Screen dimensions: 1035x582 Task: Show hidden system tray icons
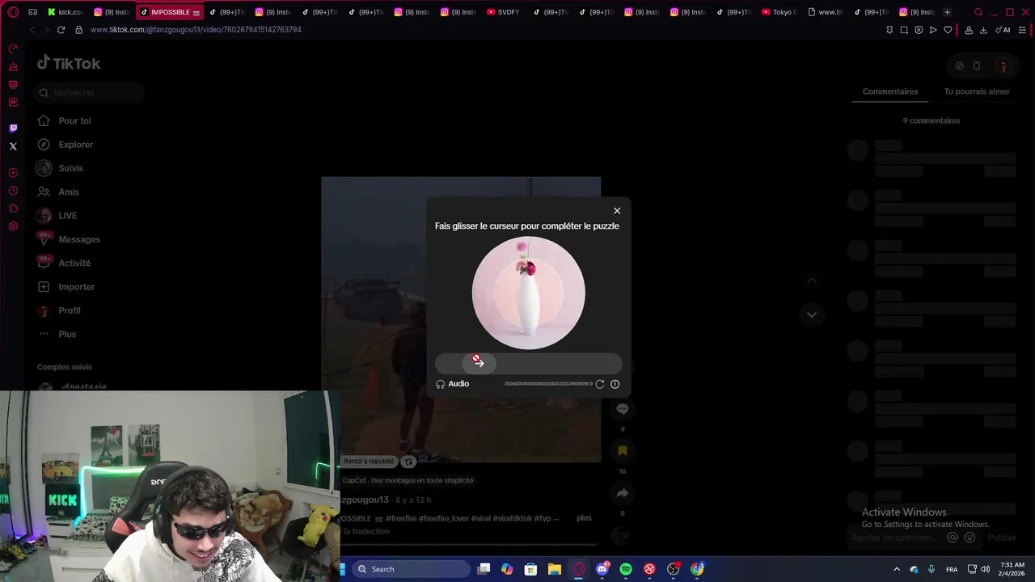pyautogui.click(x=896, y=569)
